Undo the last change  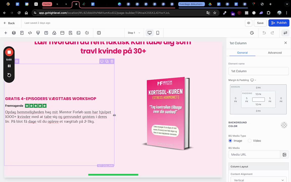(264, 33)
